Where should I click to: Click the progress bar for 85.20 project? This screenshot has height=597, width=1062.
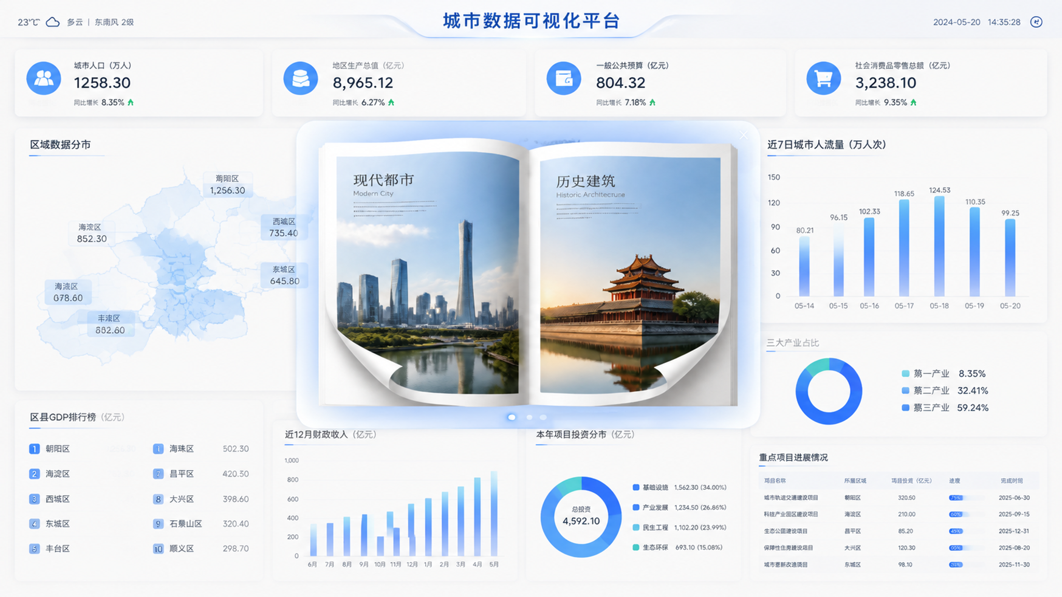coord(966,531)
